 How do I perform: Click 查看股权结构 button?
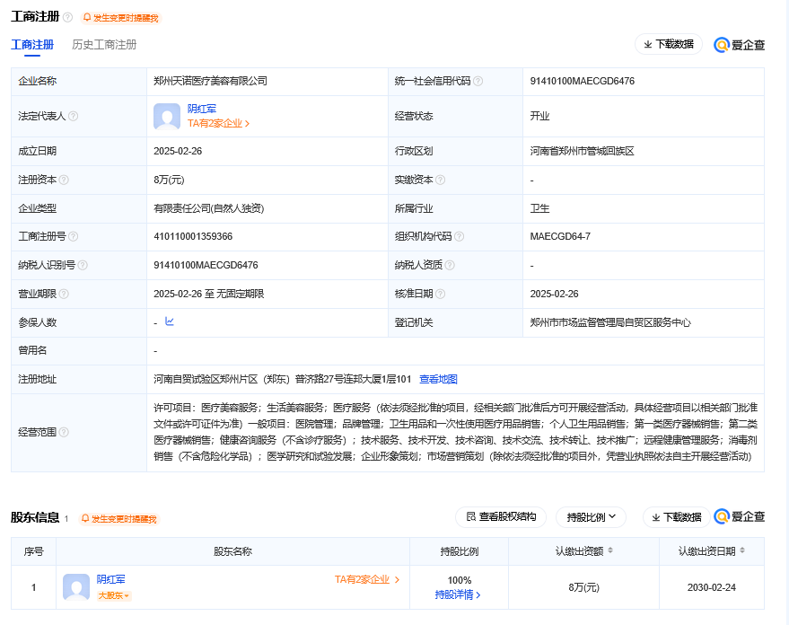tap(501, 517)
